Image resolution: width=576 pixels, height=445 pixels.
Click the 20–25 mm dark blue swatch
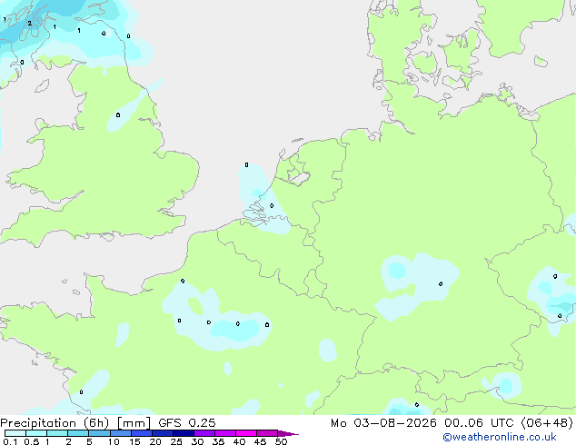click(x=162, y=433)
